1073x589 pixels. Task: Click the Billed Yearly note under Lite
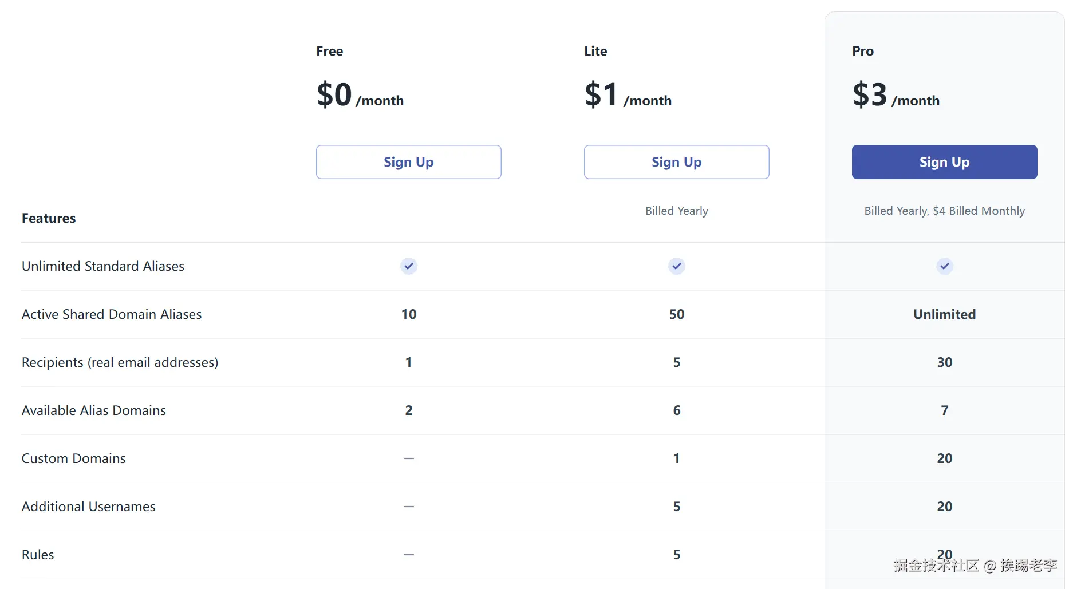click(676, 211)
